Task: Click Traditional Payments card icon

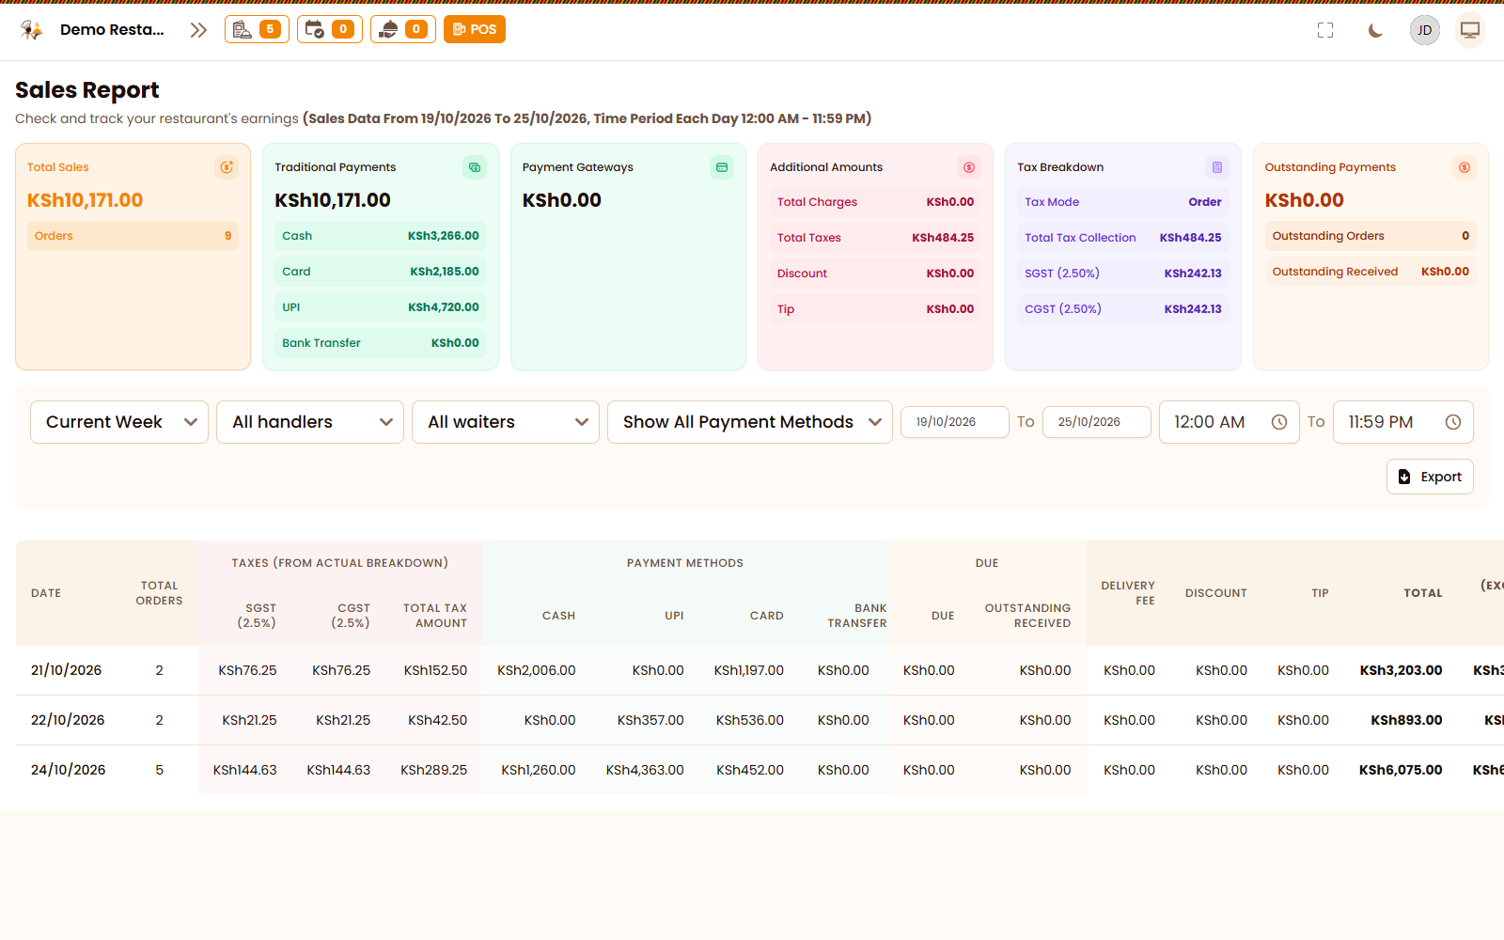Action: [x=475, y=167]
